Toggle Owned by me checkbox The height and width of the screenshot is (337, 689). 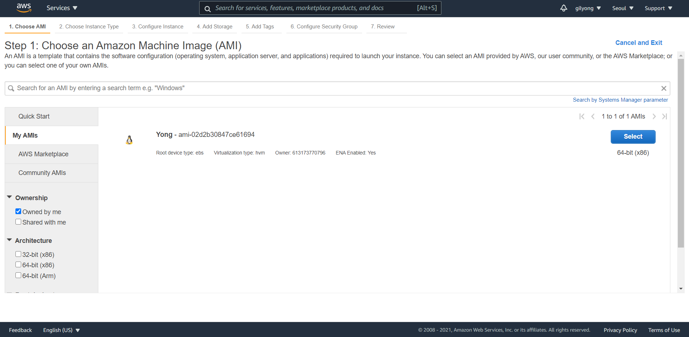pos(18,211)
